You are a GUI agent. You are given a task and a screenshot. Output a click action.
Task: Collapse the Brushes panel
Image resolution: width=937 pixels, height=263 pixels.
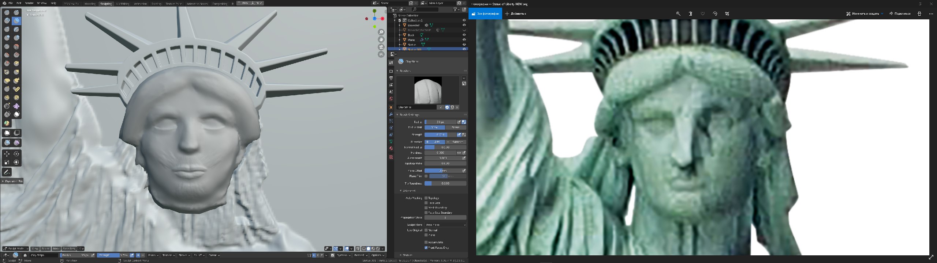point(397,71)
